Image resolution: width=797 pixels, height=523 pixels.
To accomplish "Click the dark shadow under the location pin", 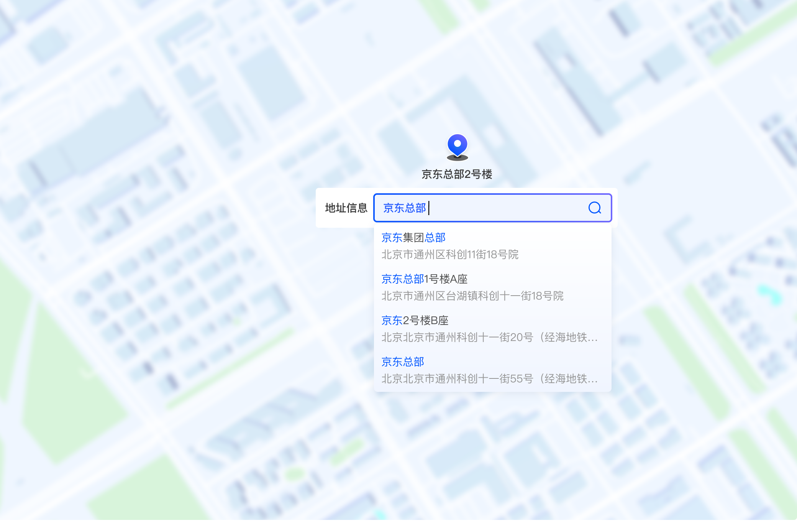I will point(457,158).
